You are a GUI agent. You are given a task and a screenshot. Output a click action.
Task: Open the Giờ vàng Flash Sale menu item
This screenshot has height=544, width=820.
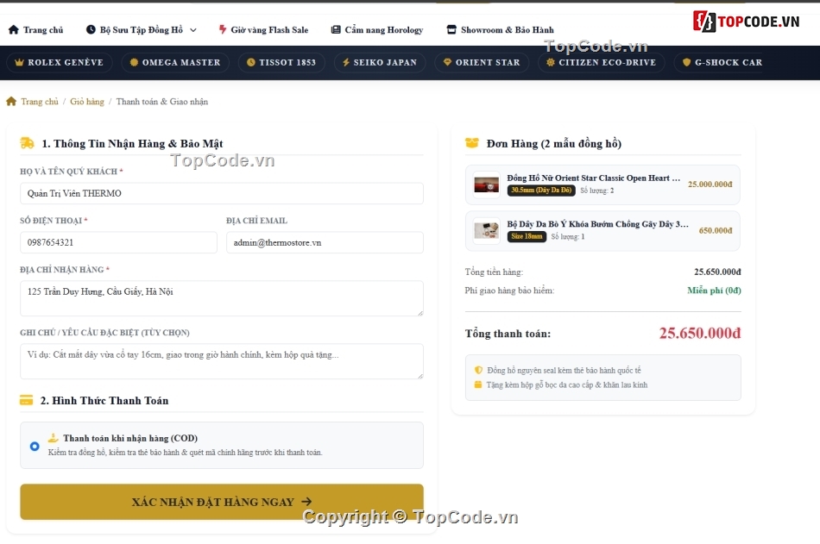pyautogui.click(x=263, y=30)
